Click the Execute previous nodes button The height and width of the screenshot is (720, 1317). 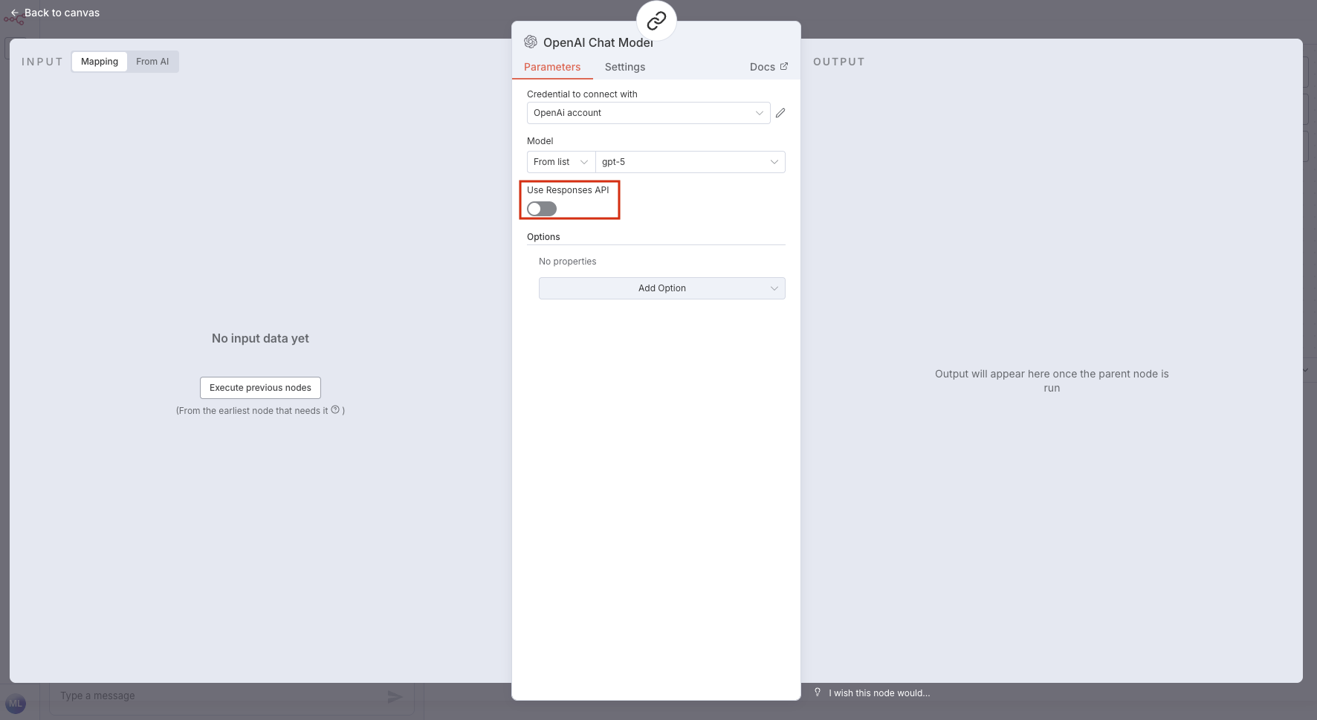(x=259, y=387)
